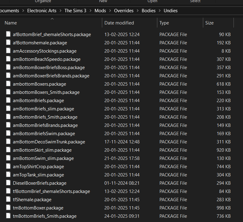Expand chevron after Electronic Arts in breadcrumb
Screen dimensions: 243x222
click(x=60, y=11)
